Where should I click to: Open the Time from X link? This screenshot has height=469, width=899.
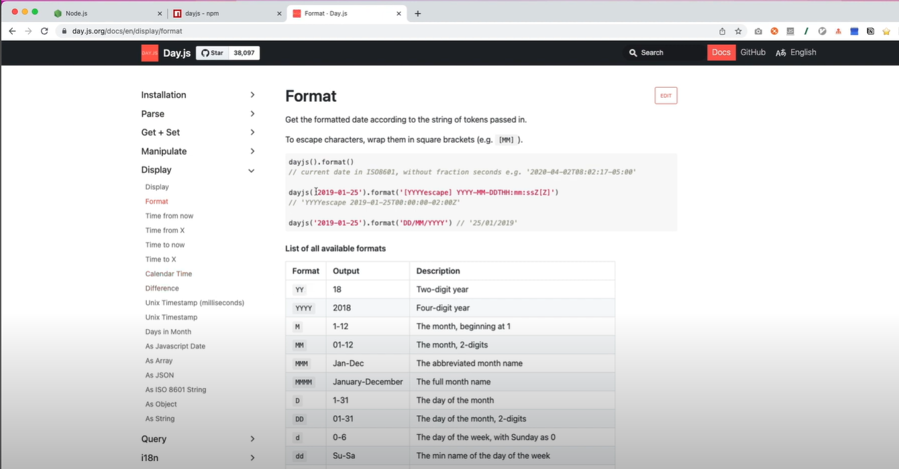tap(165, 230)
